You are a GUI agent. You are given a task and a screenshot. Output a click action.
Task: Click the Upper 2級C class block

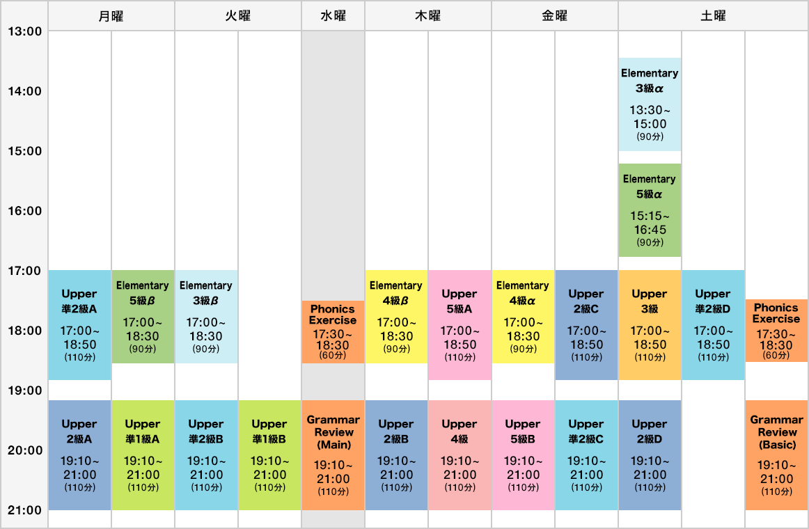pos(587,325)
